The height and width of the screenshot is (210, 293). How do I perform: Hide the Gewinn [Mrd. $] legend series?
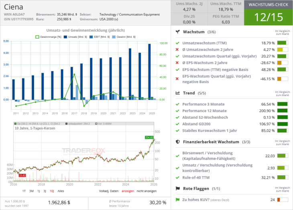pos(124,37)
